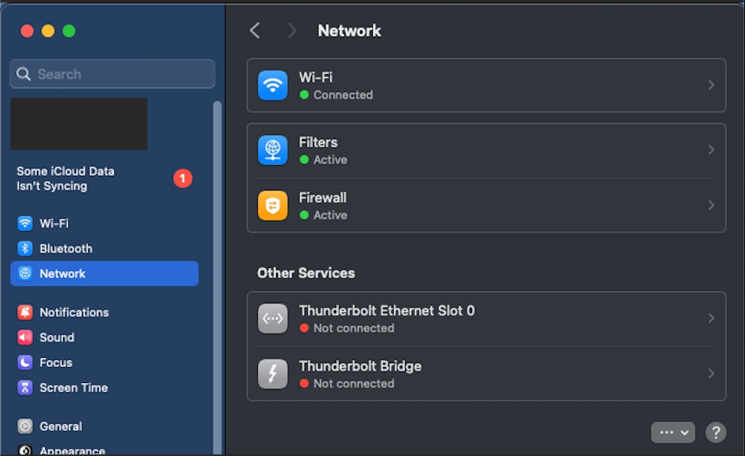Click the Wi-Fi Connected status text

tap(342, 94)
